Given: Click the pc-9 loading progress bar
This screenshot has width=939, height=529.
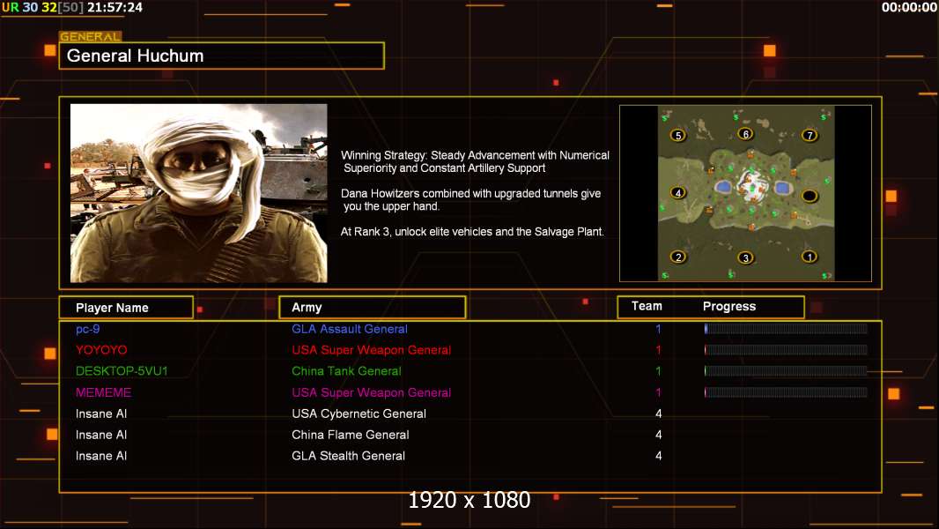Looking at the screenshot, I should [x=786, y=329].
